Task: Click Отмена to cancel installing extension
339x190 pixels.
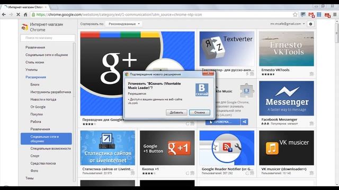Action: coord(199,112)
